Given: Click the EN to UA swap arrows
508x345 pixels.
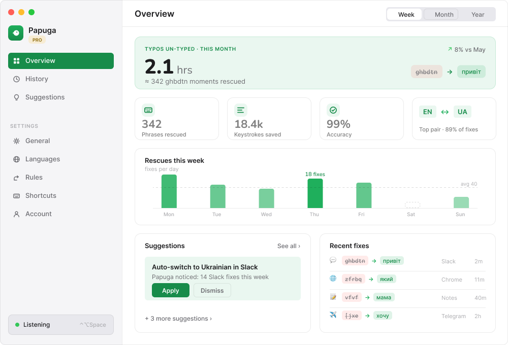Looking at the screenshot, I should click(445, 112).
